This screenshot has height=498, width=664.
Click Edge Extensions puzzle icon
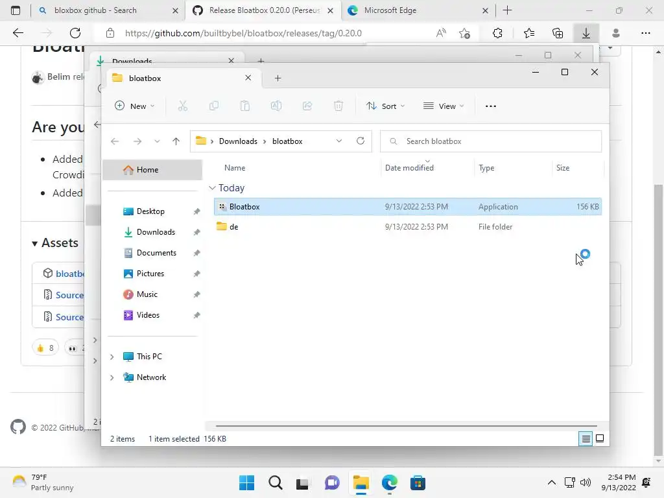click(x=497, y=33)
